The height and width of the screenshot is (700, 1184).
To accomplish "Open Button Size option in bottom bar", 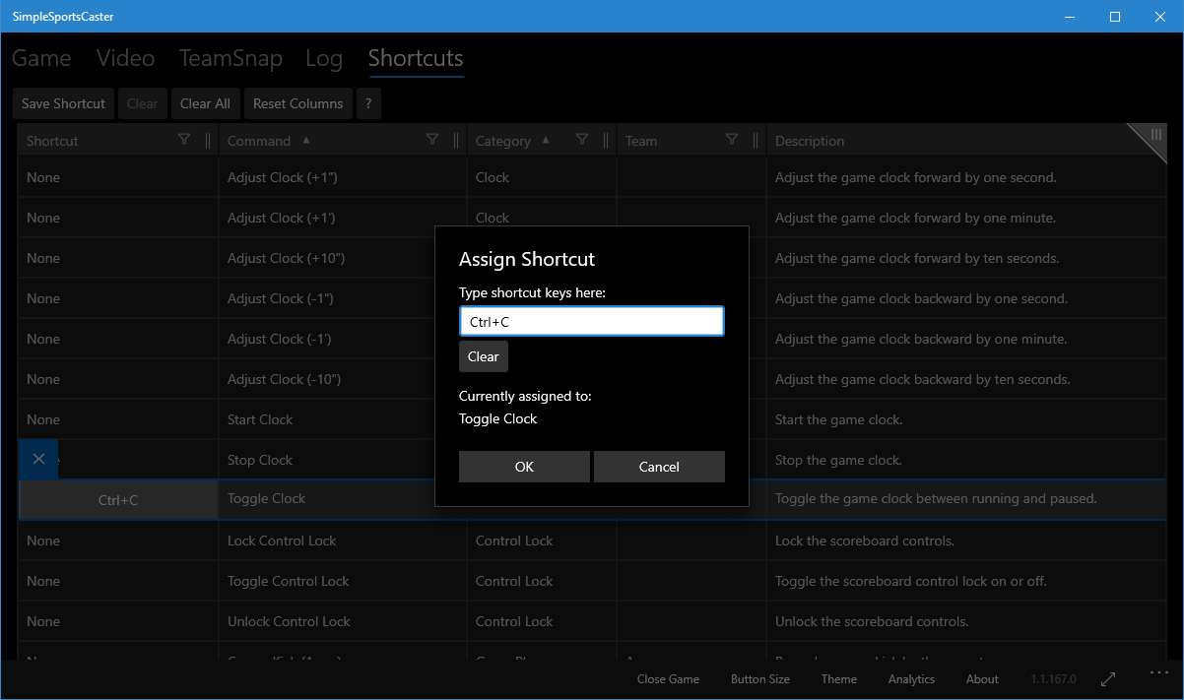I will 759,679.
